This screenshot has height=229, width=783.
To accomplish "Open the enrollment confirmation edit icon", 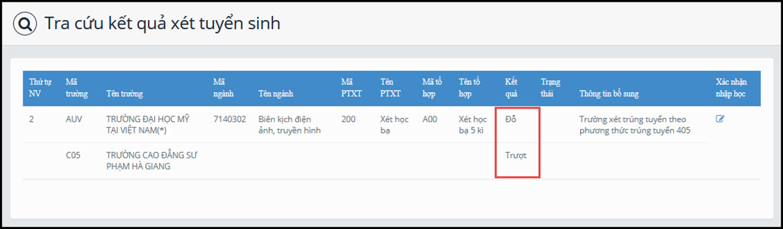I will [x=720, y=119].
